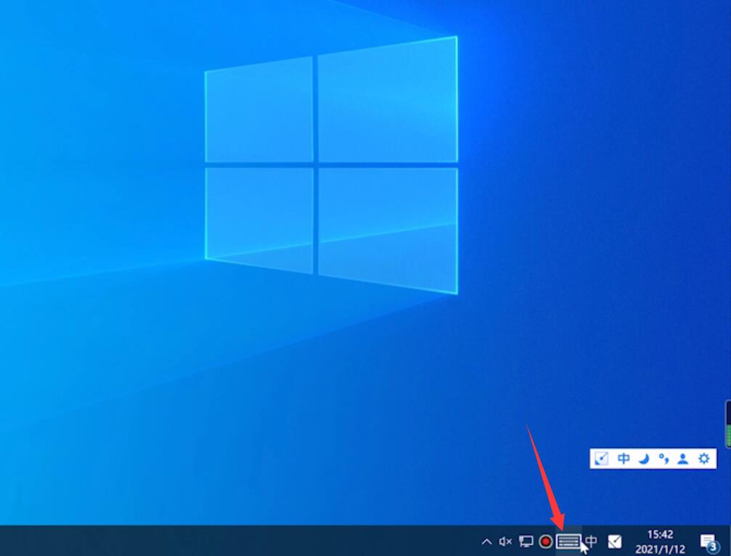
Task: Open the touch keyboard from the taskbar
Action: click(x=568, y=542)
